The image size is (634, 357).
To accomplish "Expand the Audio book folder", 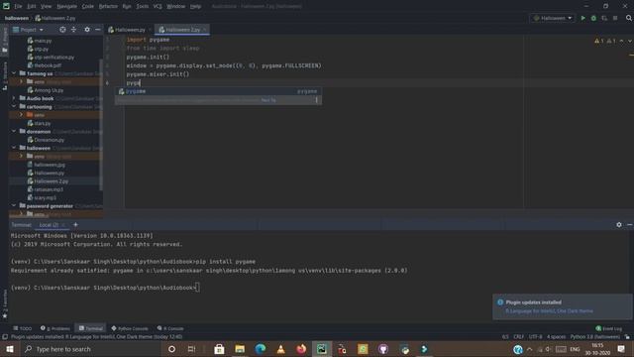I will coord(14,98).
